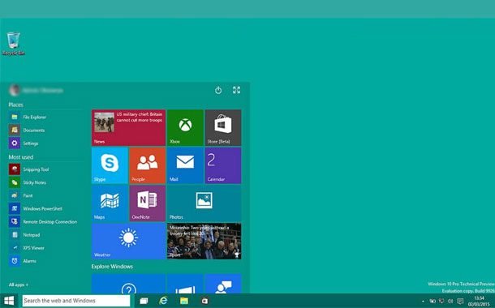Click the Search the web and Windows box
Viewport: 495px width, 308px height.
coord(76,301)
